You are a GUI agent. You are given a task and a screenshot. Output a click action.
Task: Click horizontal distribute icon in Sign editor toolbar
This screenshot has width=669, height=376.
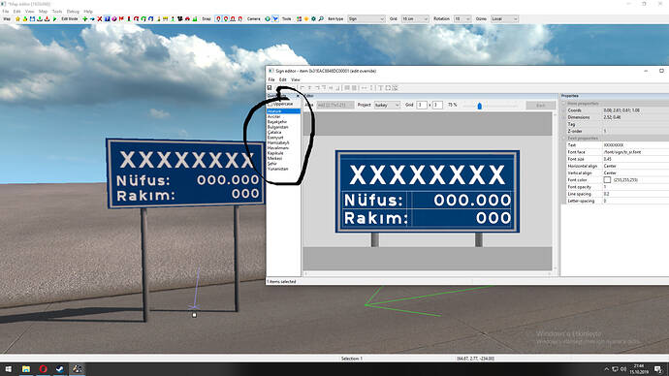point(364,88)
